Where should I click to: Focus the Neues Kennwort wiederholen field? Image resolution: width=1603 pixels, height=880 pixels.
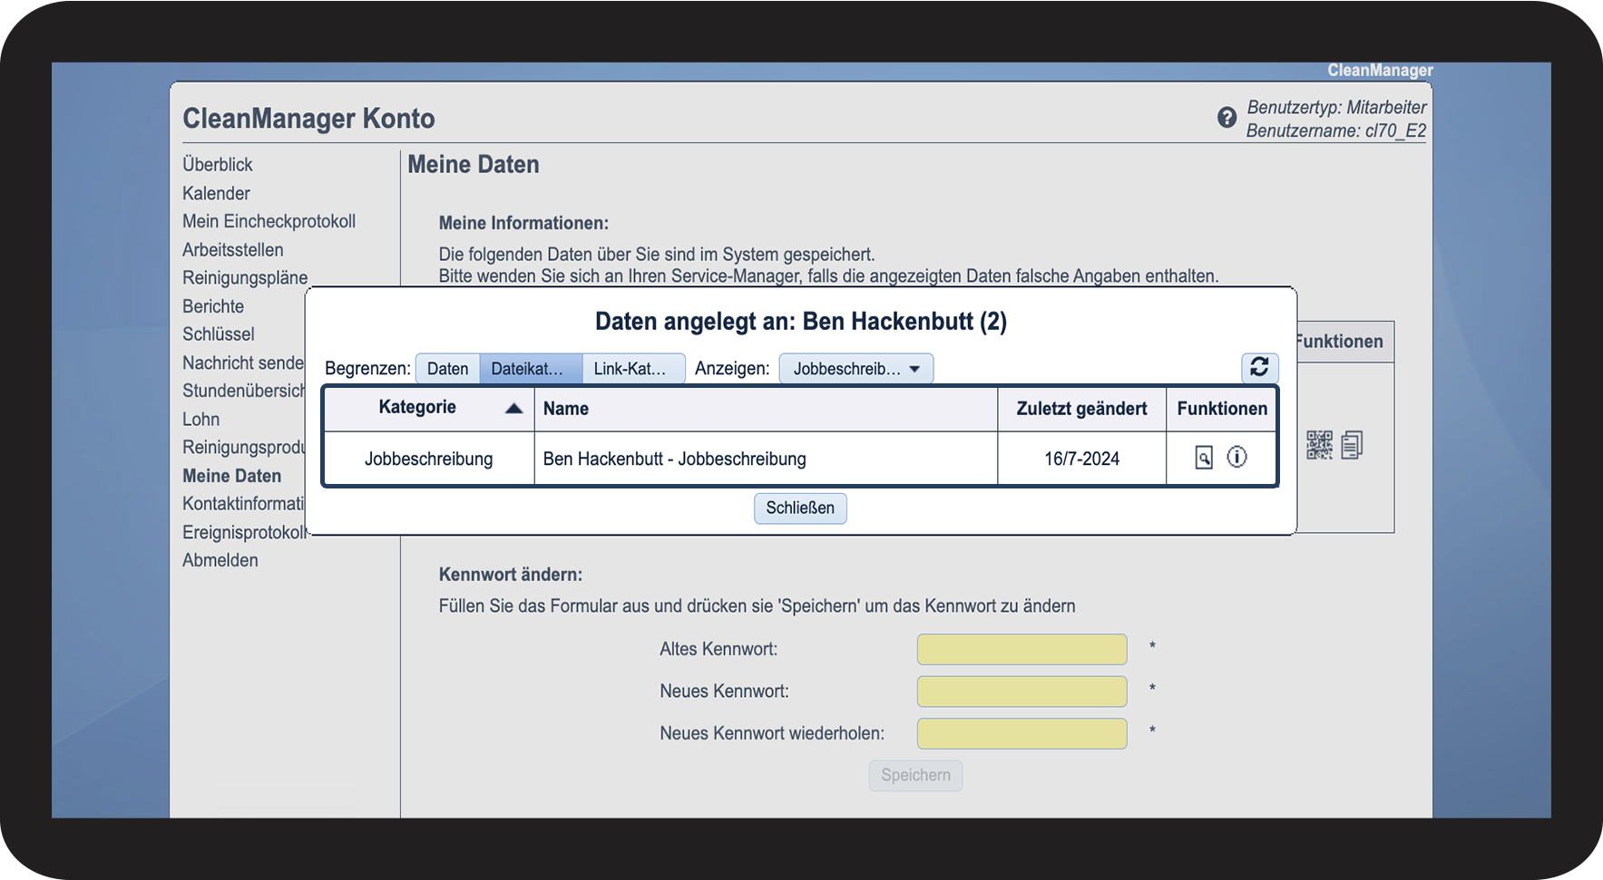click(1021, 734)
